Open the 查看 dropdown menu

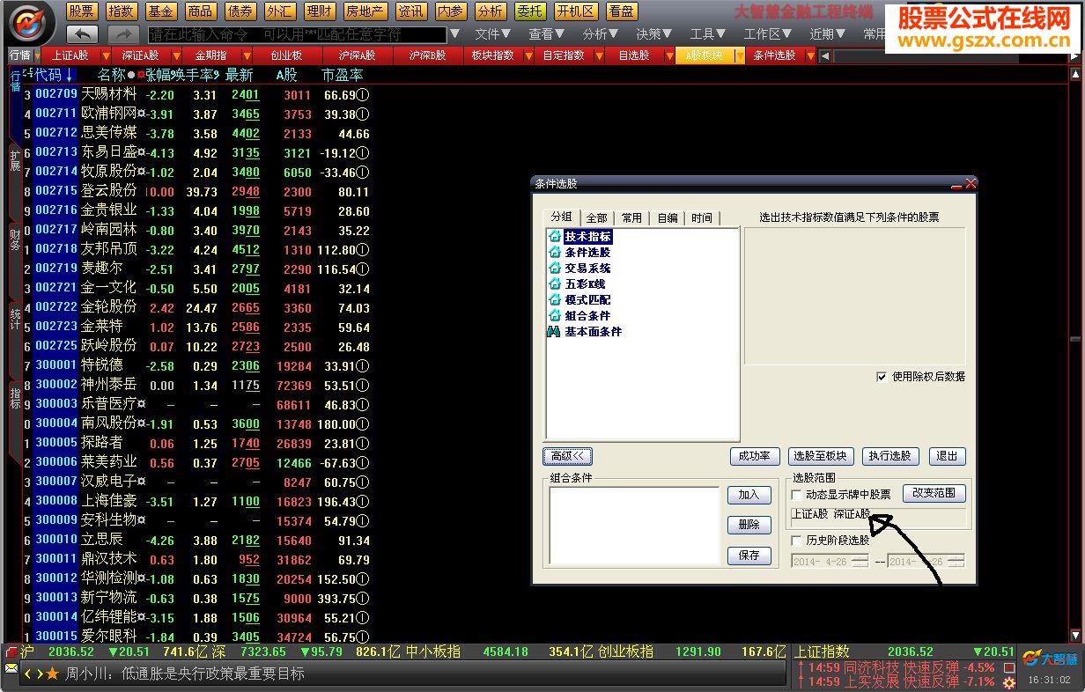click(547, 34)
